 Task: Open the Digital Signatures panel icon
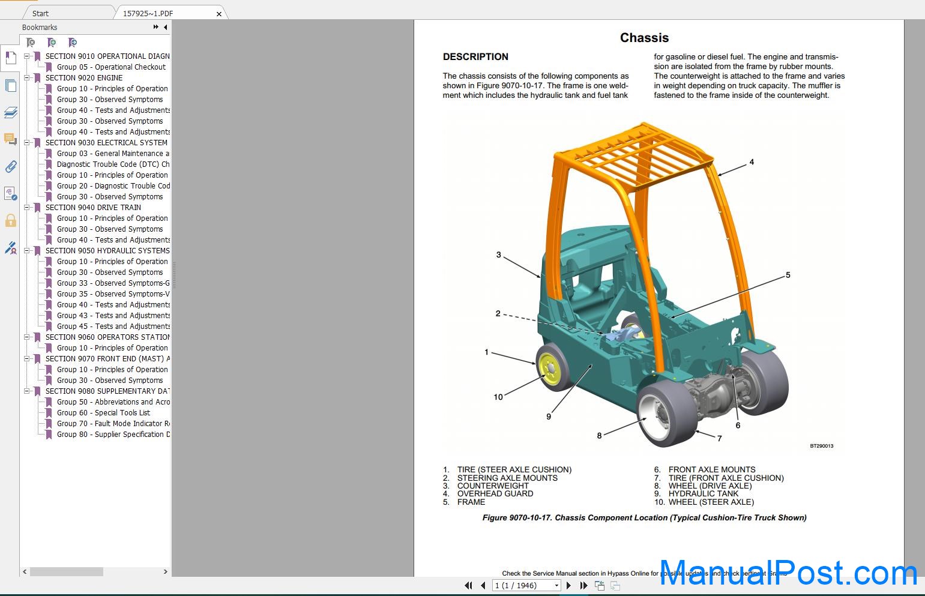tap(10, 193)
